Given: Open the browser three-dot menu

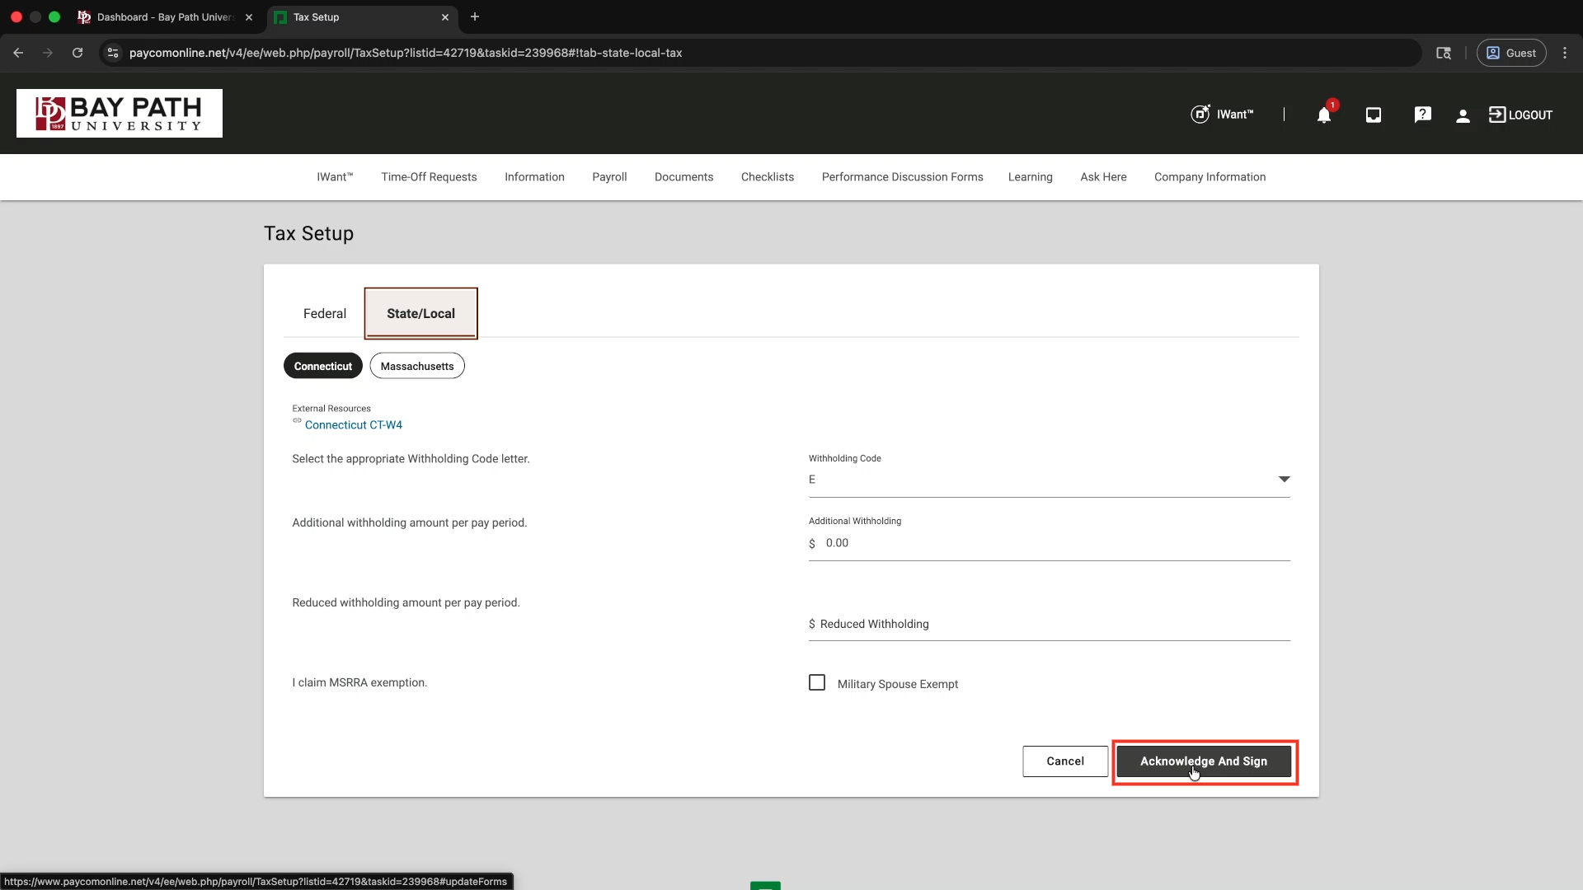Looking at the screenshot, I should coord(1564,53).
